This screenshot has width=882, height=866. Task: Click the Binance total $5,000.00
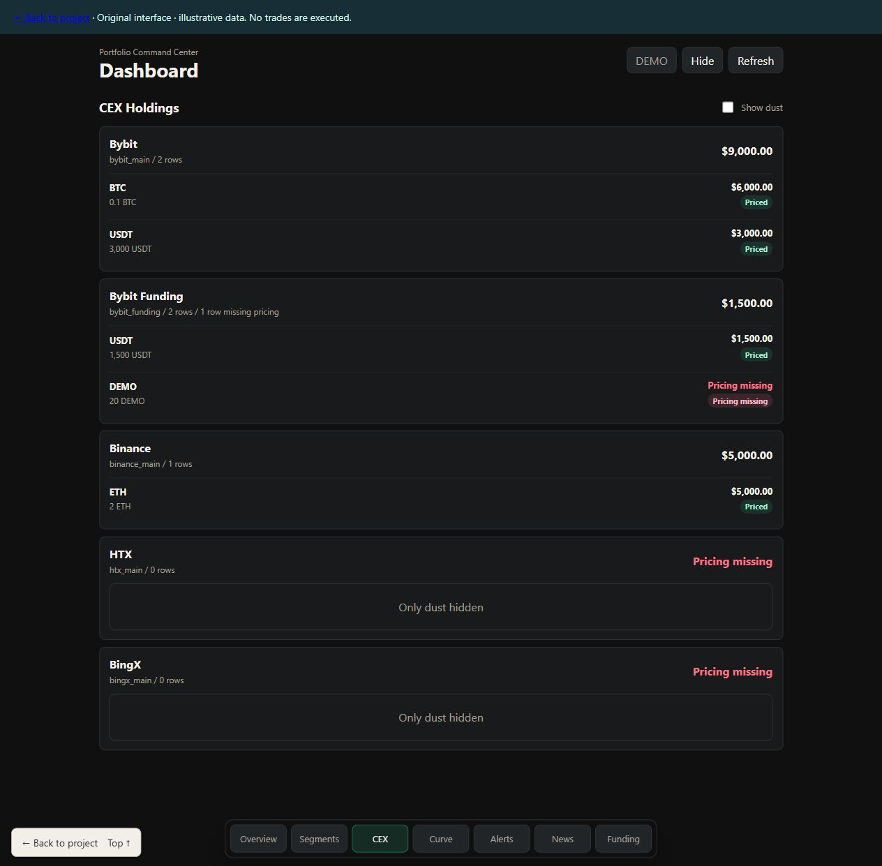pyautogui.click(x=747, y=455)
